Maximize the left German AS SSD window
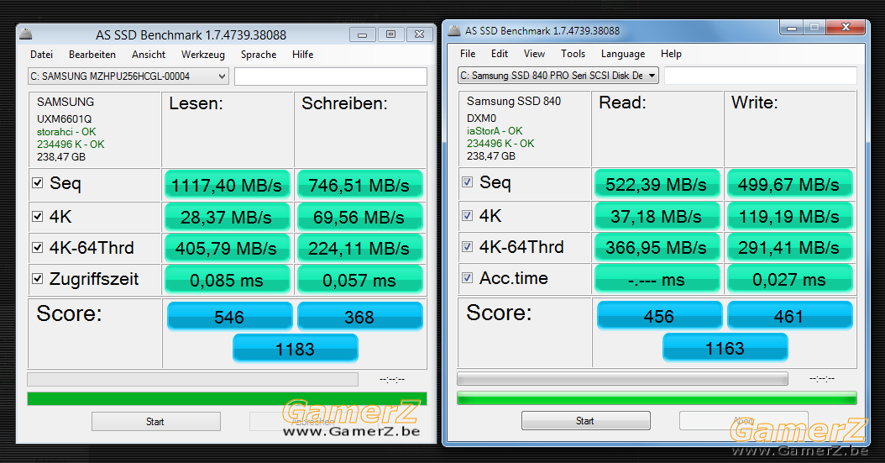 click(x=390, y=34)
